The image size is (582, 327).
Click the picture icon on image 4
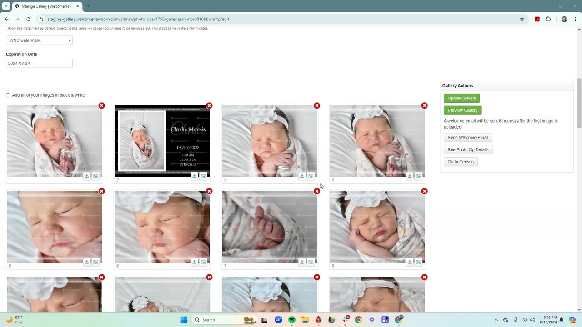(x=418, y=176)
